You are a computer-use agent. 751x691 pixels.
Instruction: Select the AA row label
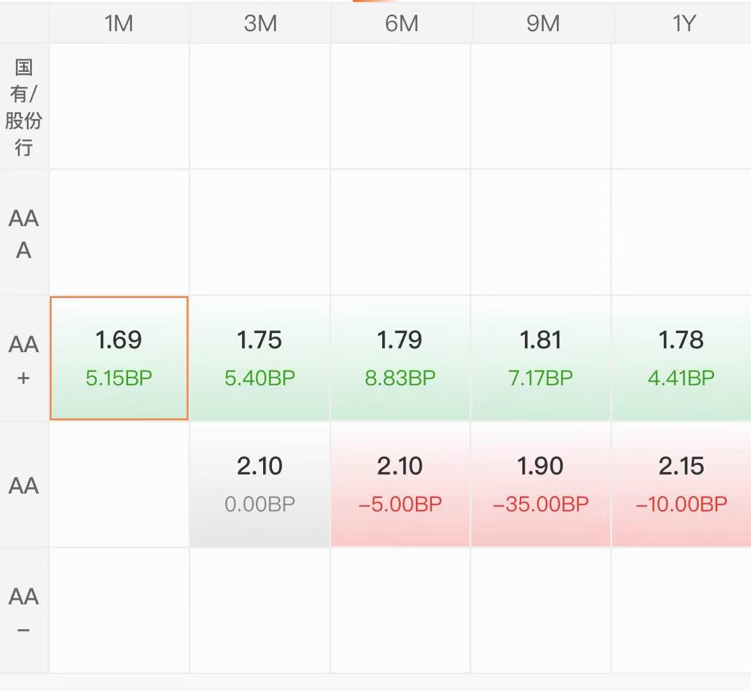(24, 485)
